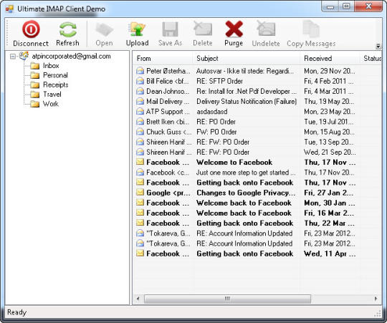Click the Open message toolbar icon
The height and width of the screenshot is (323, 387).
(104, 29)
